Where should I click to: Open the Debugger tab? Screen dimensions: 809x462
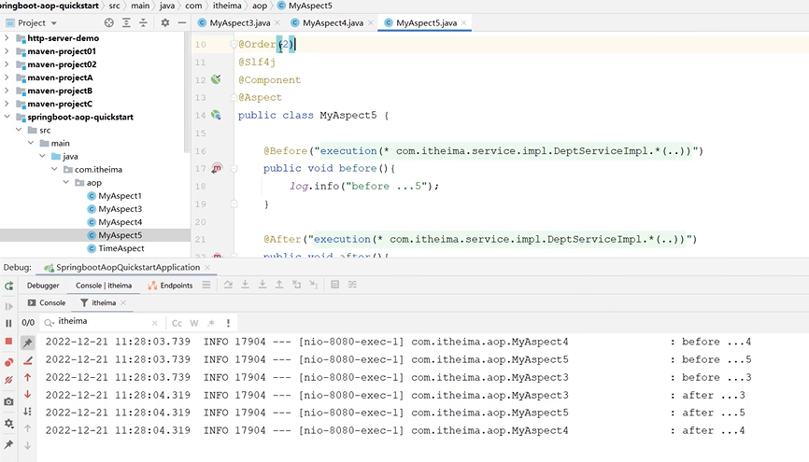[x=43, y=286]
